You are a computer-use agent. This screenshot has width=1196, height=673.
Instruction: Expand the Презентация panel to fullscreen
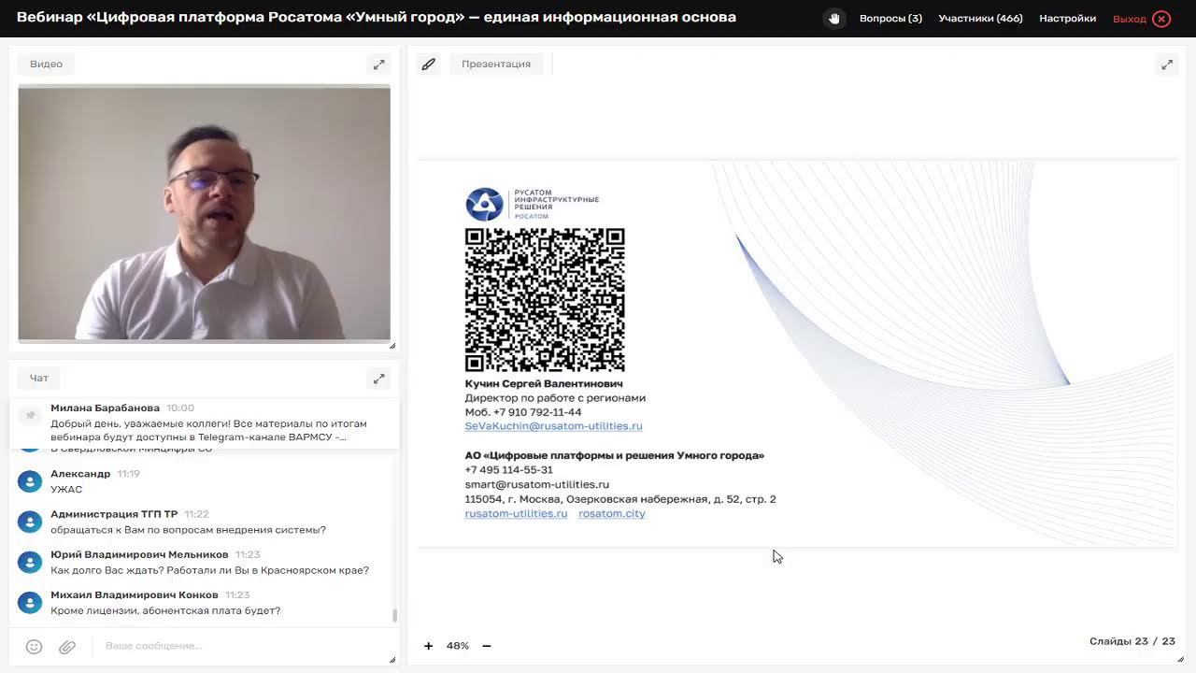pyautogui.click(x=1167, y=64)
